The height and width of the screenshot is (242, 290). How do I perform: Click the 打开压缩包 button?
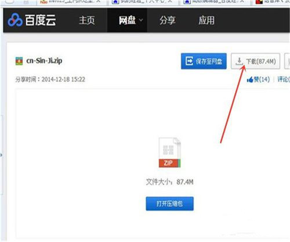(169, 204)
